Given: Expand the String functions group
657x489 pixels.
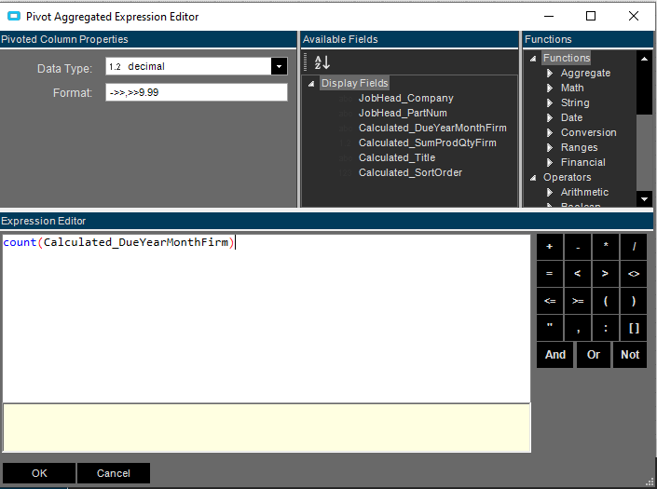Looking at the screenshot, I should (x=550, y=103).
